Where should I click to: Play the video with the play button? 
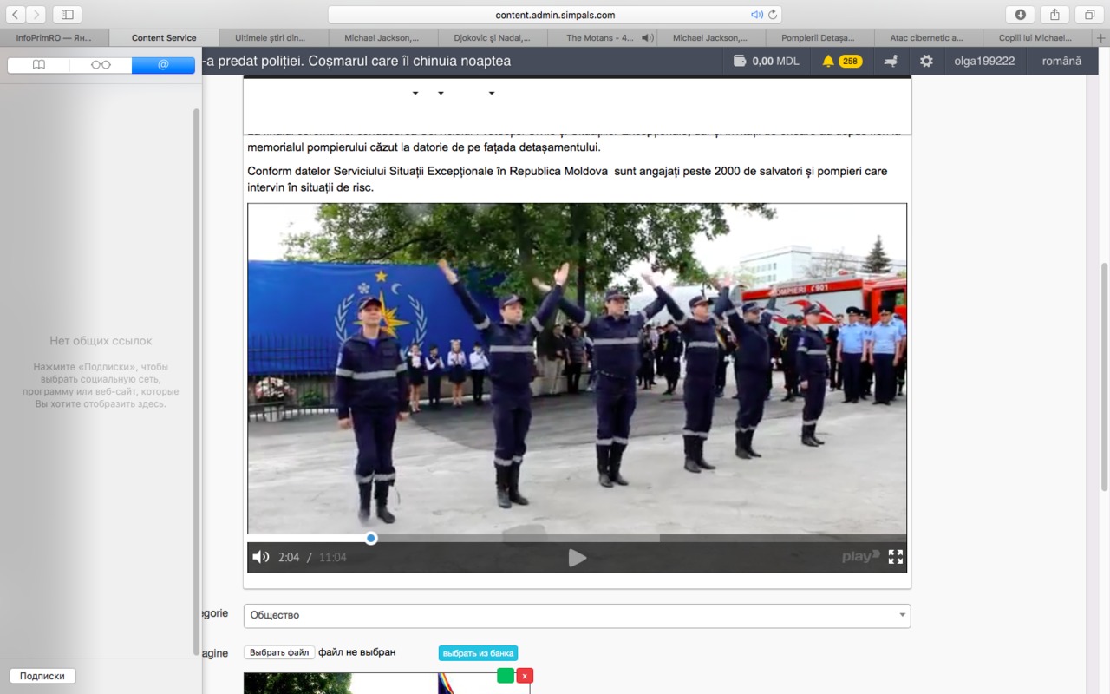(x=578, y=558)
